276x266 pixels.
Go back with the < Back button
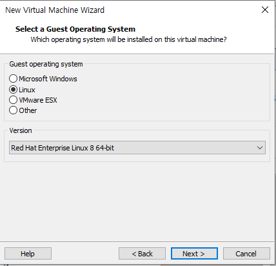point(142,254)
